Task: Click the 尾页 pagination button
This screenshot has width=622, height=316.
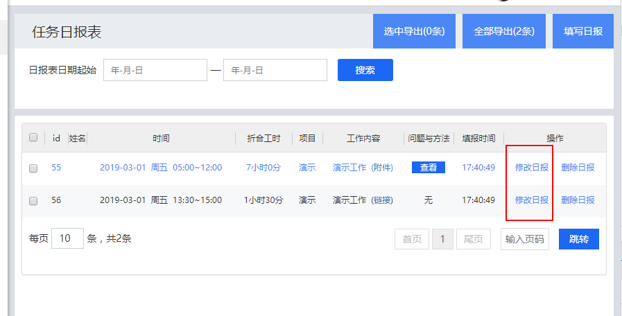Action: [x=473, y=239]
